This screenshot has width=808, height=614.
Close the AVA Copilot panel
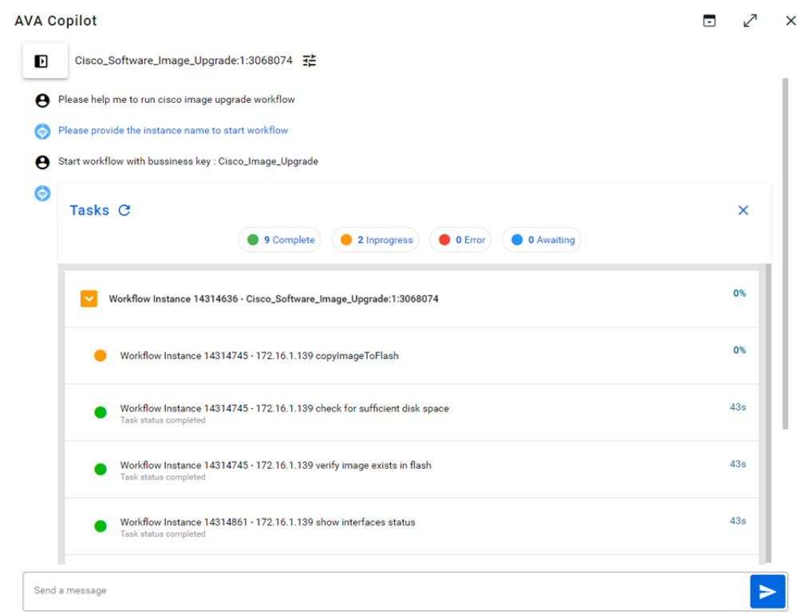coord(790,21)
